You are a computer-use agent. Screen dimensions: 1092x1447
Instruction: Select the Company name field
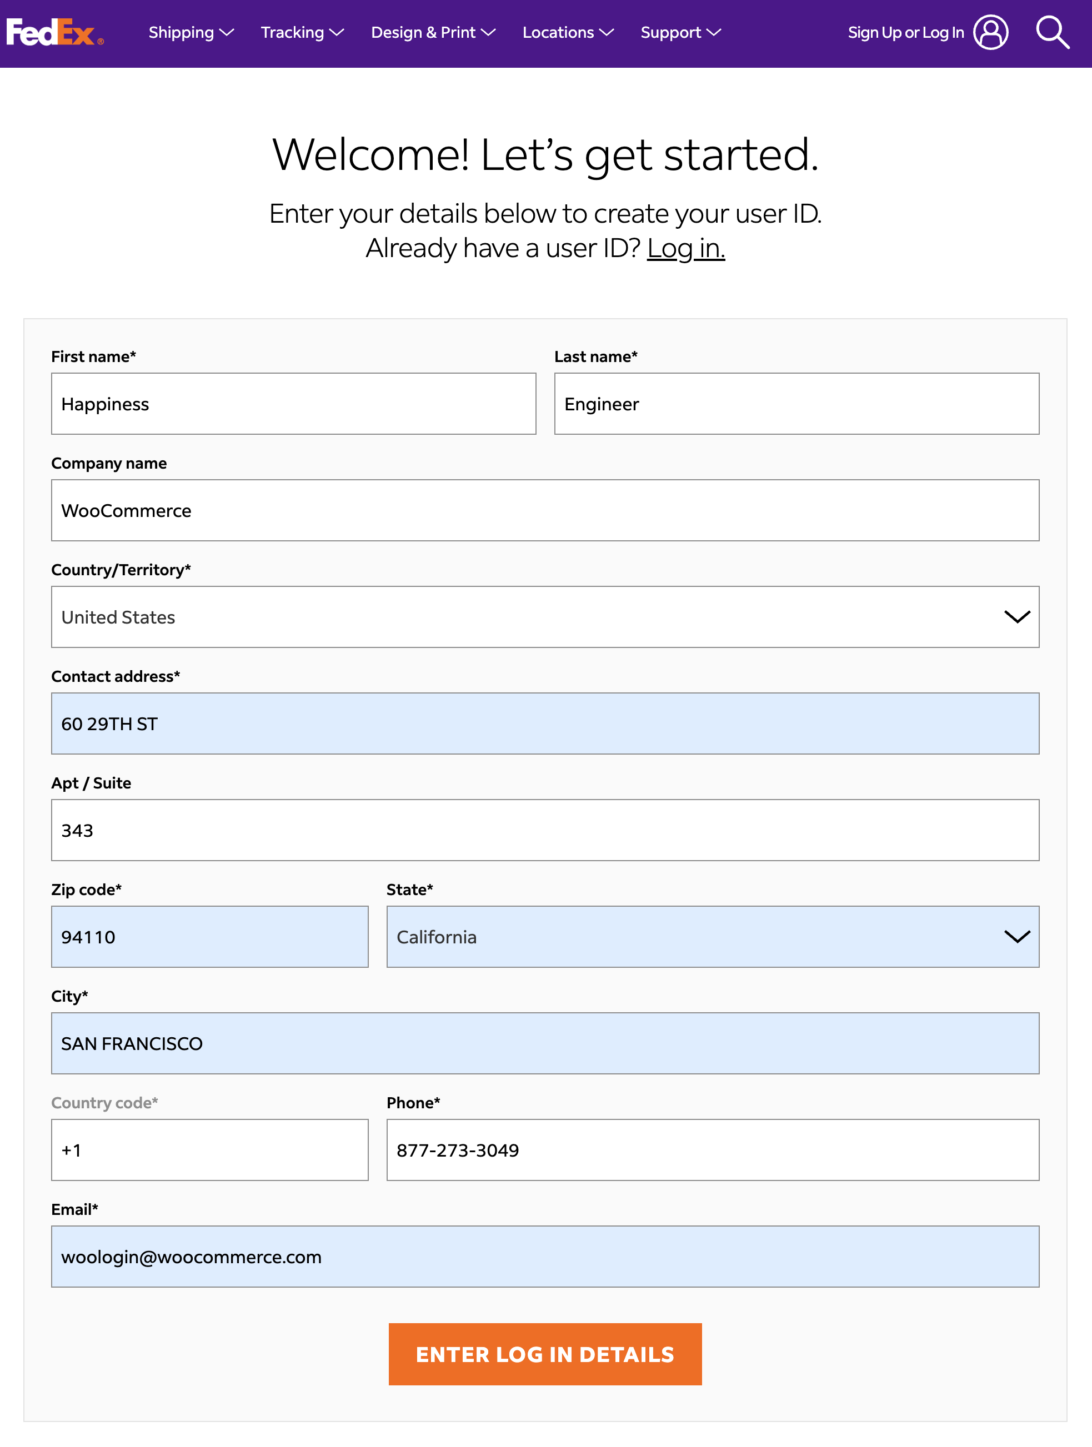tap(544, 510)
